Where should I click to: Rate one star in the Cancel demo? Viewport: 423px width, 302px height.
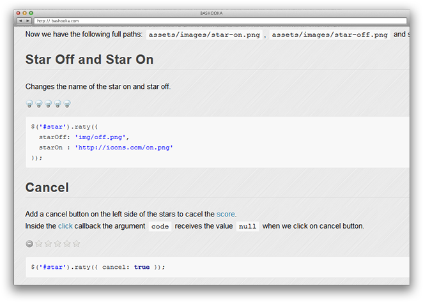(39, 244)
